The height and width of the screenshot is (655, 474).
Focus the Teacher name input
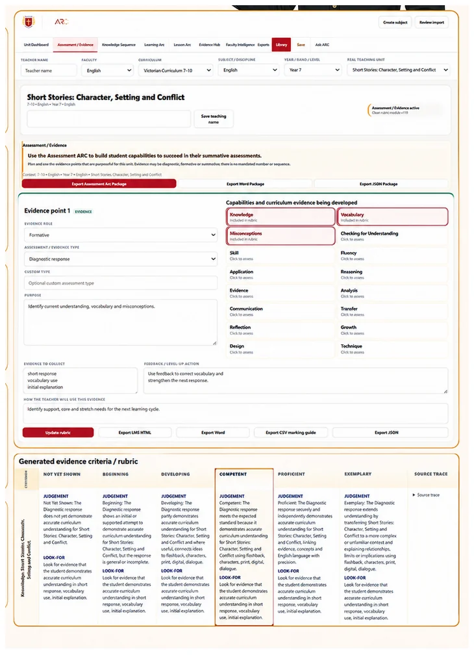coord(49,71)
